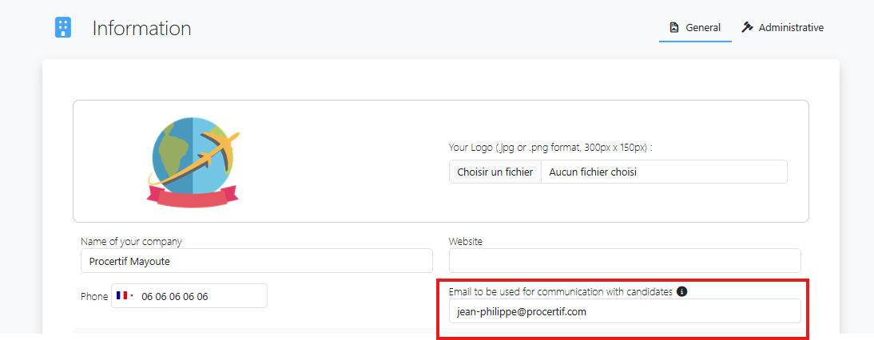874x340 pixels.
Task: Switch to the General tab label
Action: point(703,28)
